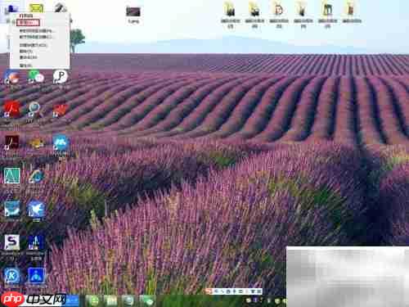
Task: Open the orange-yellow shortcut beside the dark Adobe icon
Action: pos(36,143)
